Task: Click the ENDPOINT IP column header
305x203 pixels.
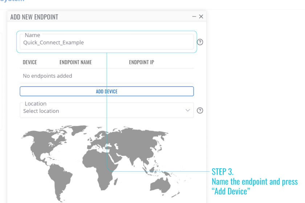Action: [142, 62]
